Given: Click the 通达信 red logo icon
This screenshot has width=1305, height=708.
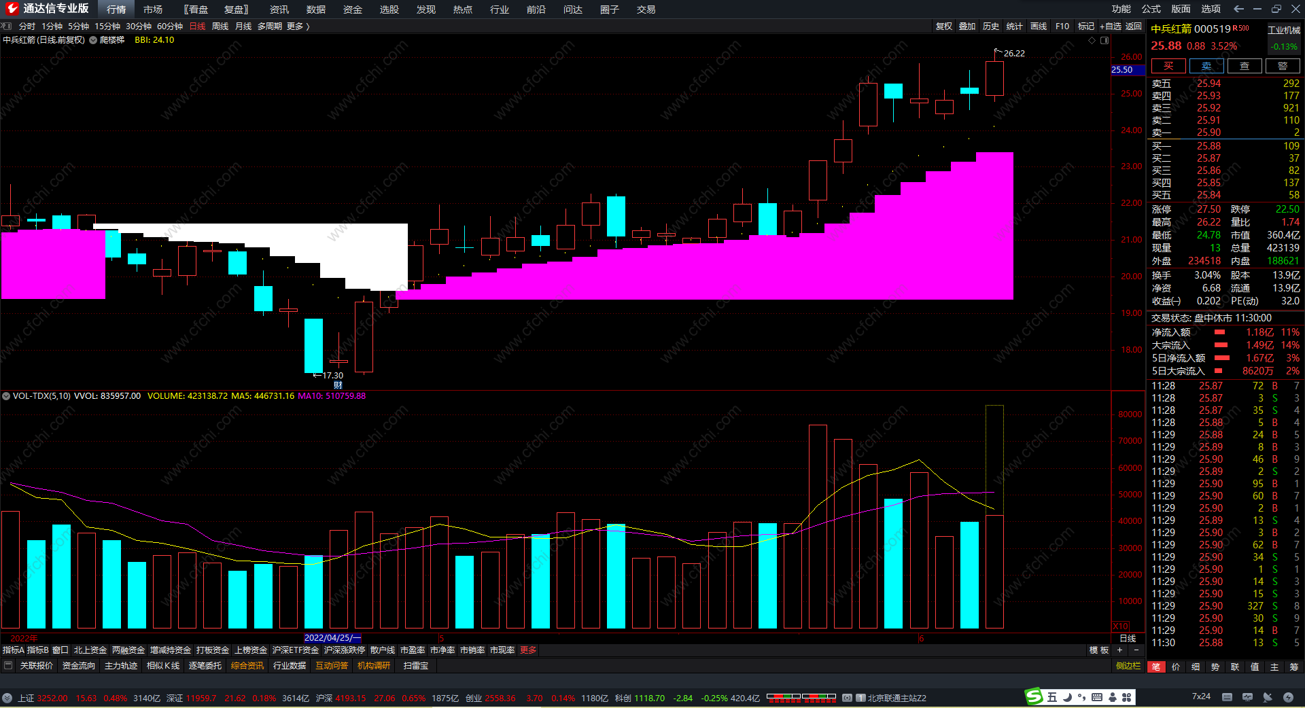Looking at the screenshot, I should 12,9.
